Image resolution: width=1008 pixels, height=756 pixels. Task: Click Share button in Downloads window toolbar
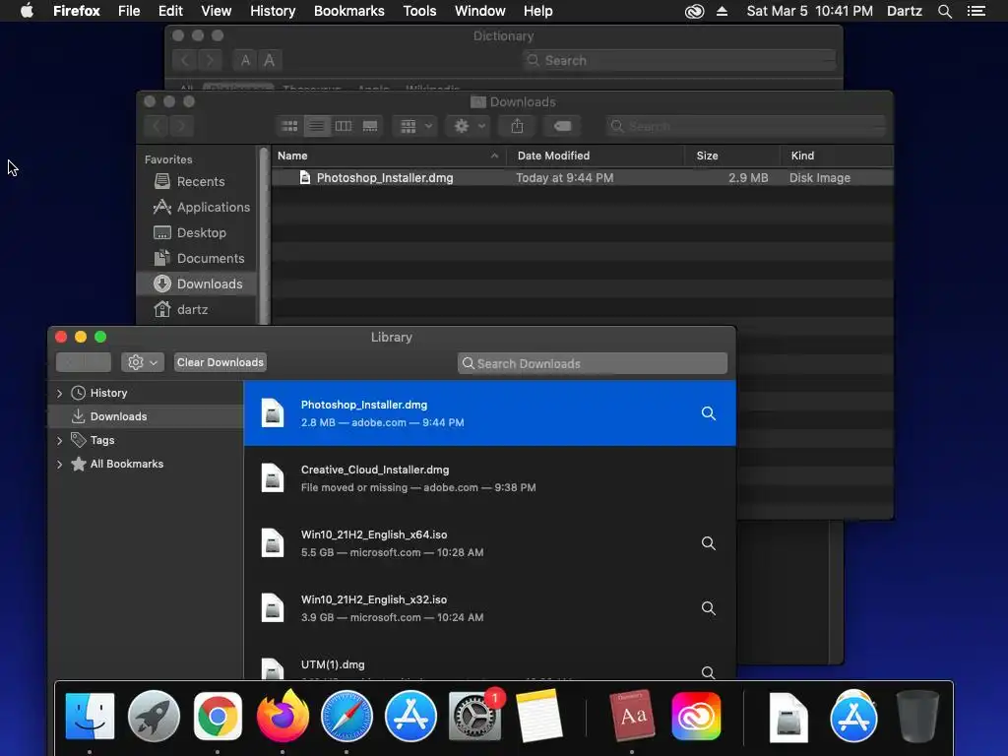click(x=517, y=126)
